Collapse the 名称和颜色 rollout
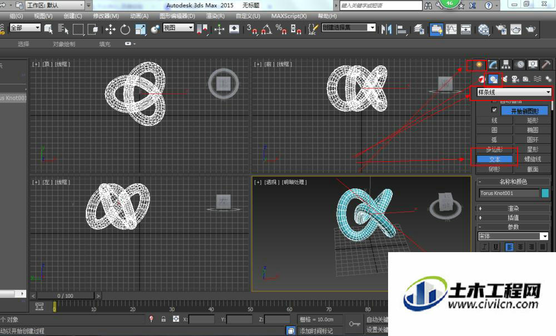 [513, 182]
